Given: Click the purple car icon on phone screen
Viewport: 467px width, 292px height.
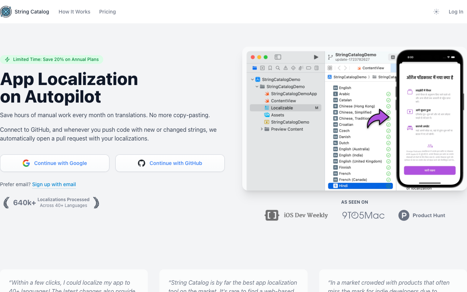Looking at the screenshot, I should 410,128.
